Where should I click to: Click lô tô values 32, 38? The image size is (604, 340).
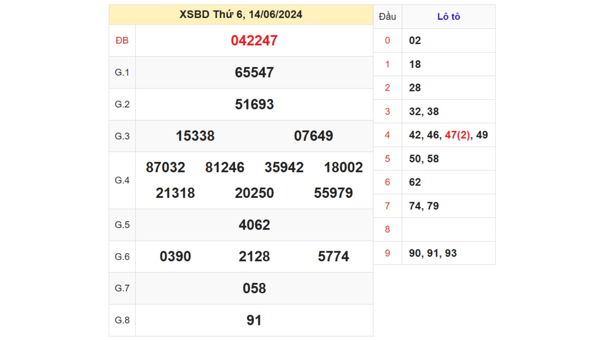coord(424,111)
